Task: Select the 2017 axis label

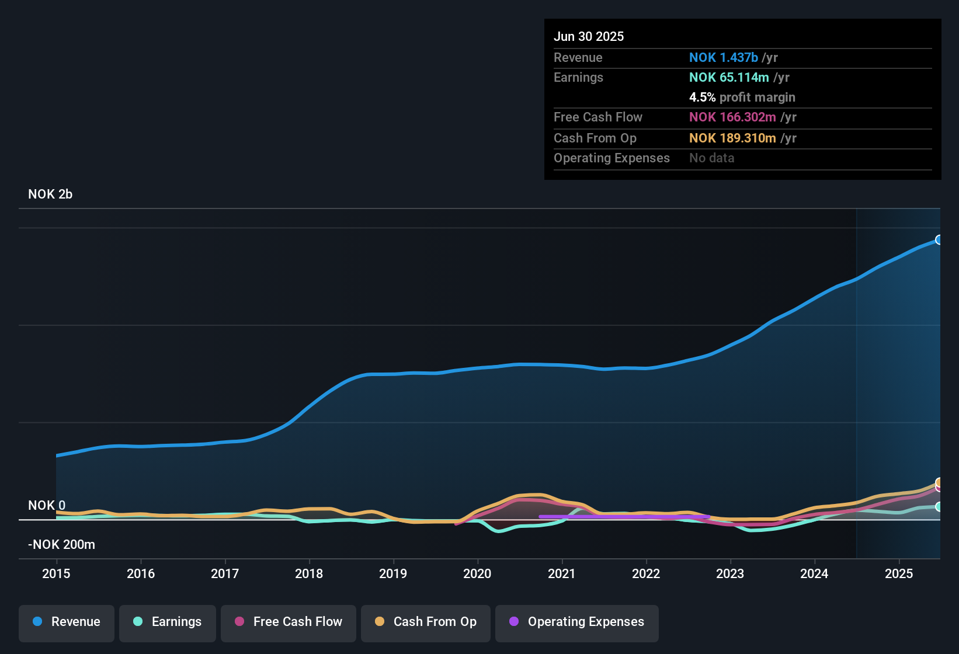Action: tap(225, 573)
